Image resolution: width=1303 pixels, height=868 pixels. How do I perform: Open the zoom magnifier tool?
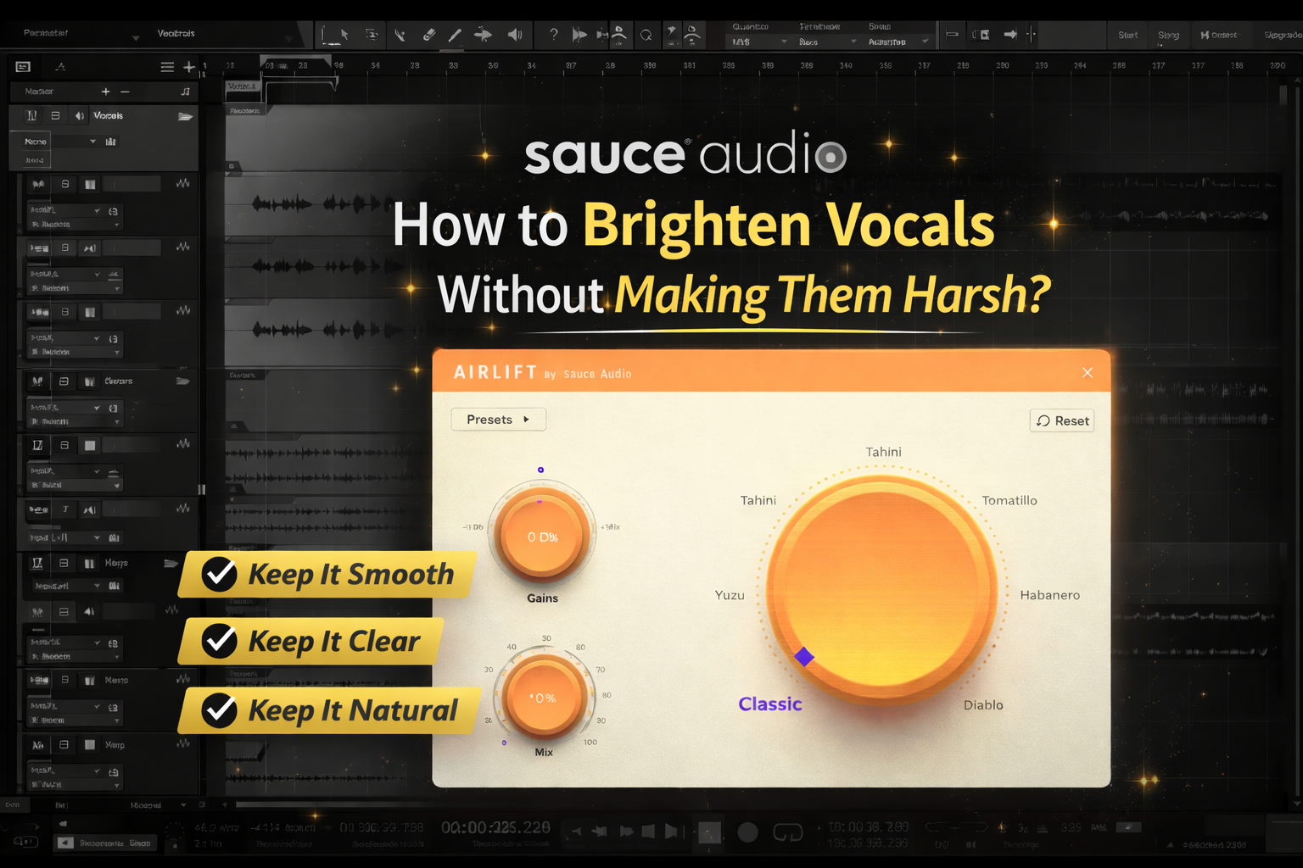point(647,35)
